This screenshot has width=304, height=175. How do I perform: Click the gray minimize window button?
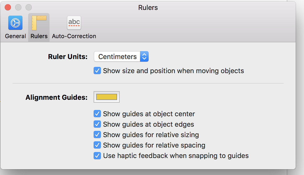(18, 7)
